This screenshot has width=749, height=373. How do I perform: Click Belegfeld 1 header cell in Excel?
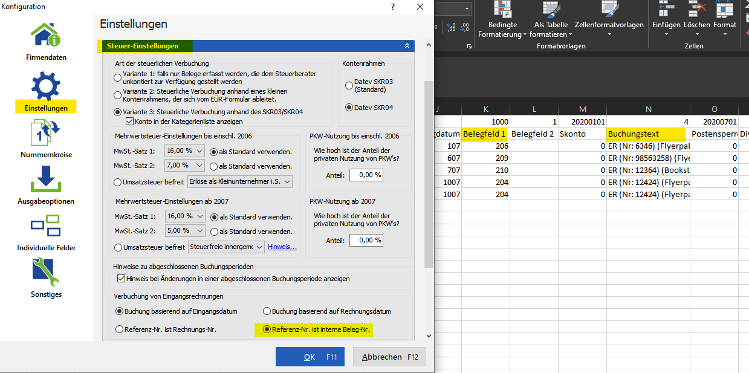tap(485, 134)
